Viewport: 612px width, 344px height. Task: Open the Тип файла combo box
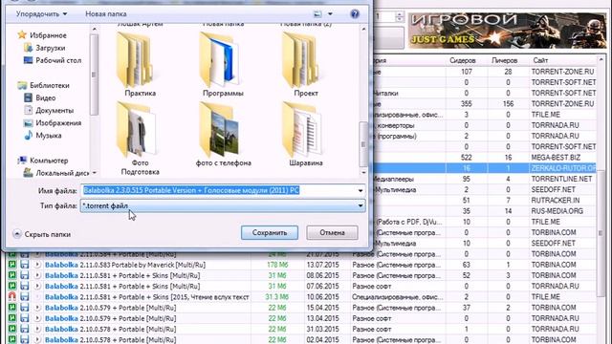tap(223, 205)
